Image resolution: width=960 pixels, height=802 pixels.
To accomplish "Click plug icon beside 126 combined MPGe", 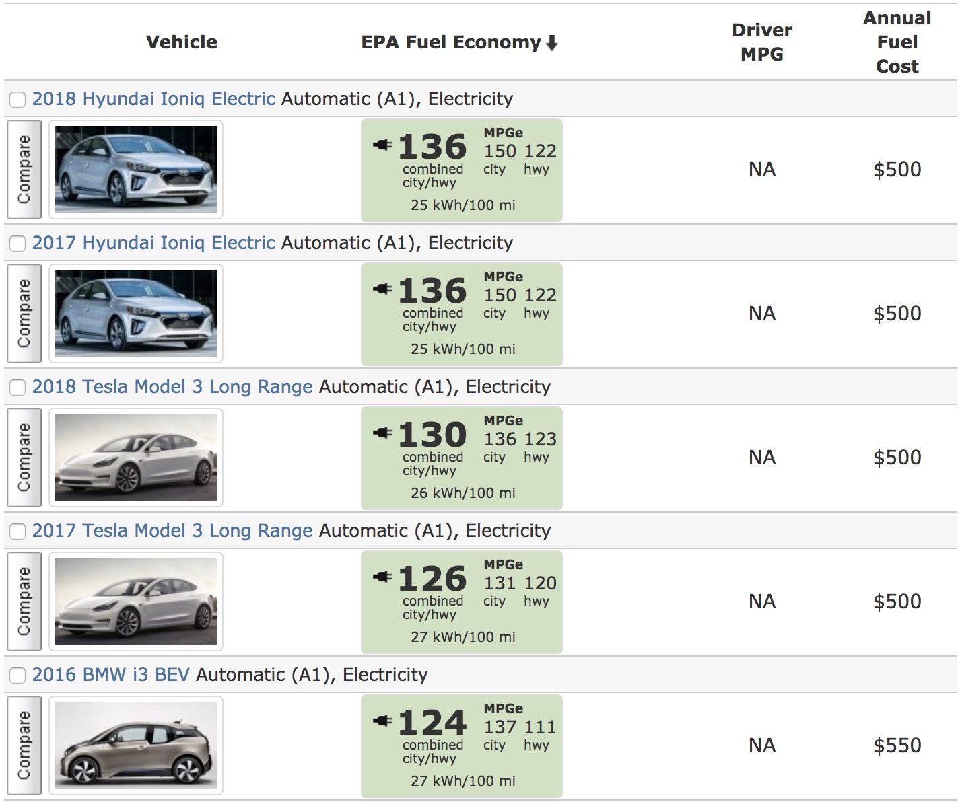I will (382, 577).
